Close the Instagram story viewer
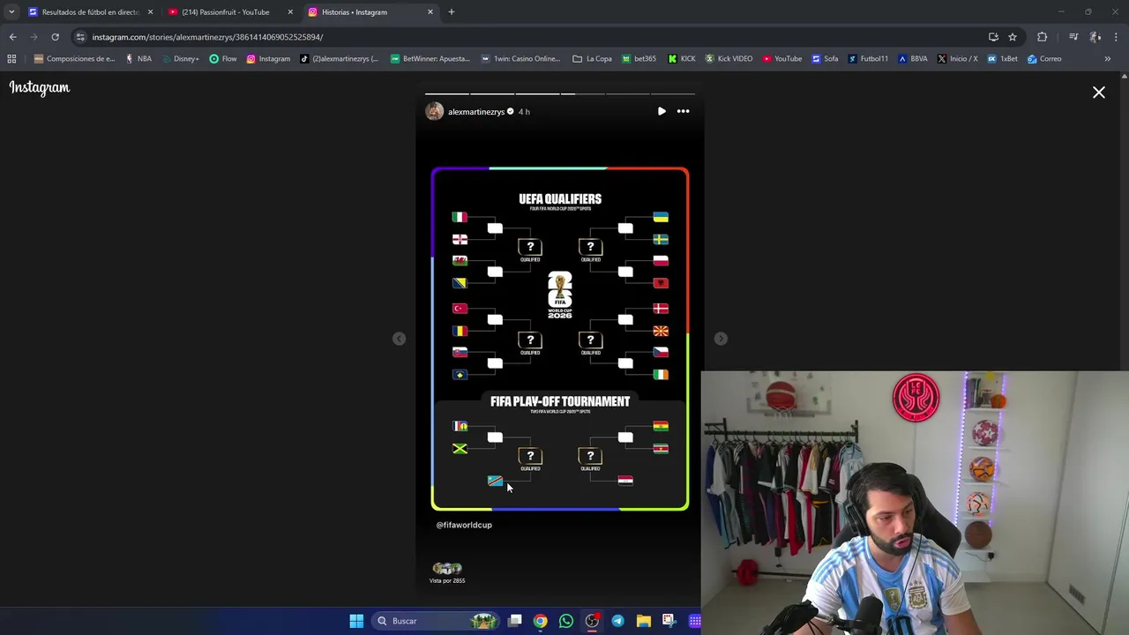 pos(1099,93)
